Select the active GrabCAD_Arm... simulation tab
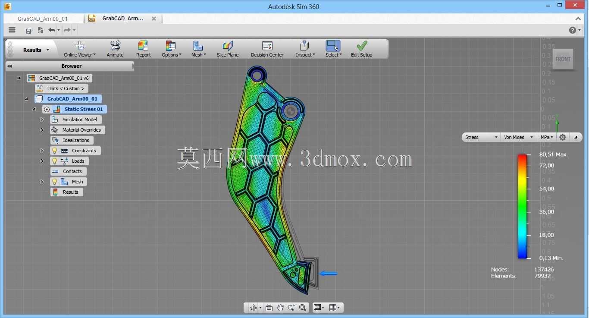The width and height of the screenshot is (589, 318). pos(122,19)
